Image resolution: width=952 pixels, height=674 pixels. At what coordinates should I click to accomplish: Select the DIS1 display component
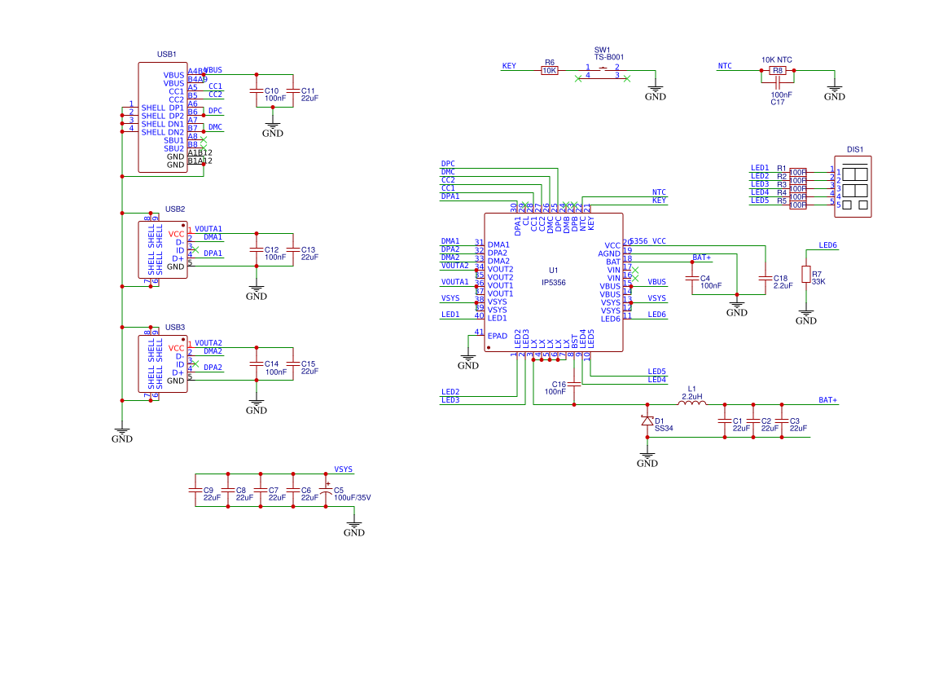[853, 186]
